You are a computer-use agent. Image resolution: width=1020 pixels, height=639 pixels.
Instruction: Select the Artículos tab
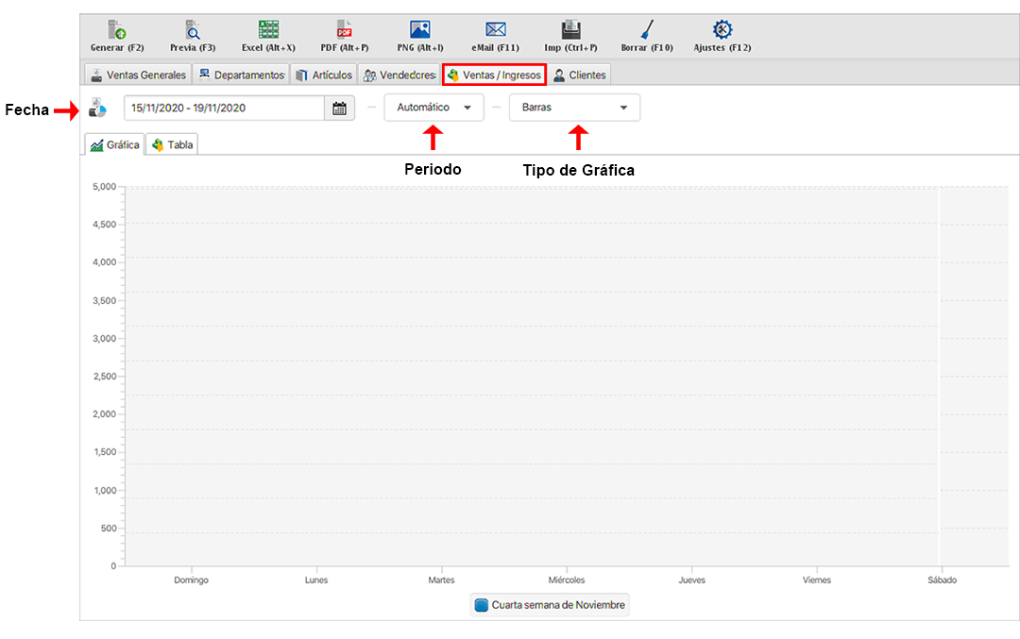pos(324,75)
